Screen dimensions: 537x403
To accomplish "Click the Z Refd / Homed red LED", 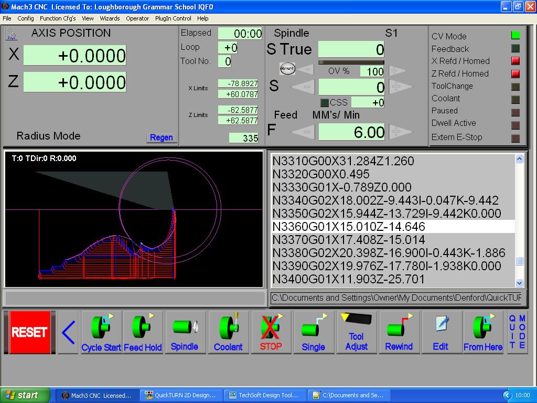I will coord(515,73).
